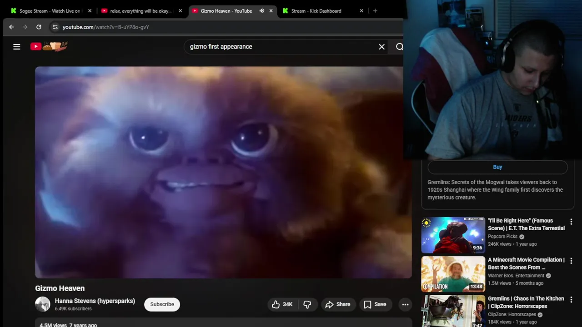
Task: Open the Minecraft Movie compilation thumbnail
Action: click(453, 274)
